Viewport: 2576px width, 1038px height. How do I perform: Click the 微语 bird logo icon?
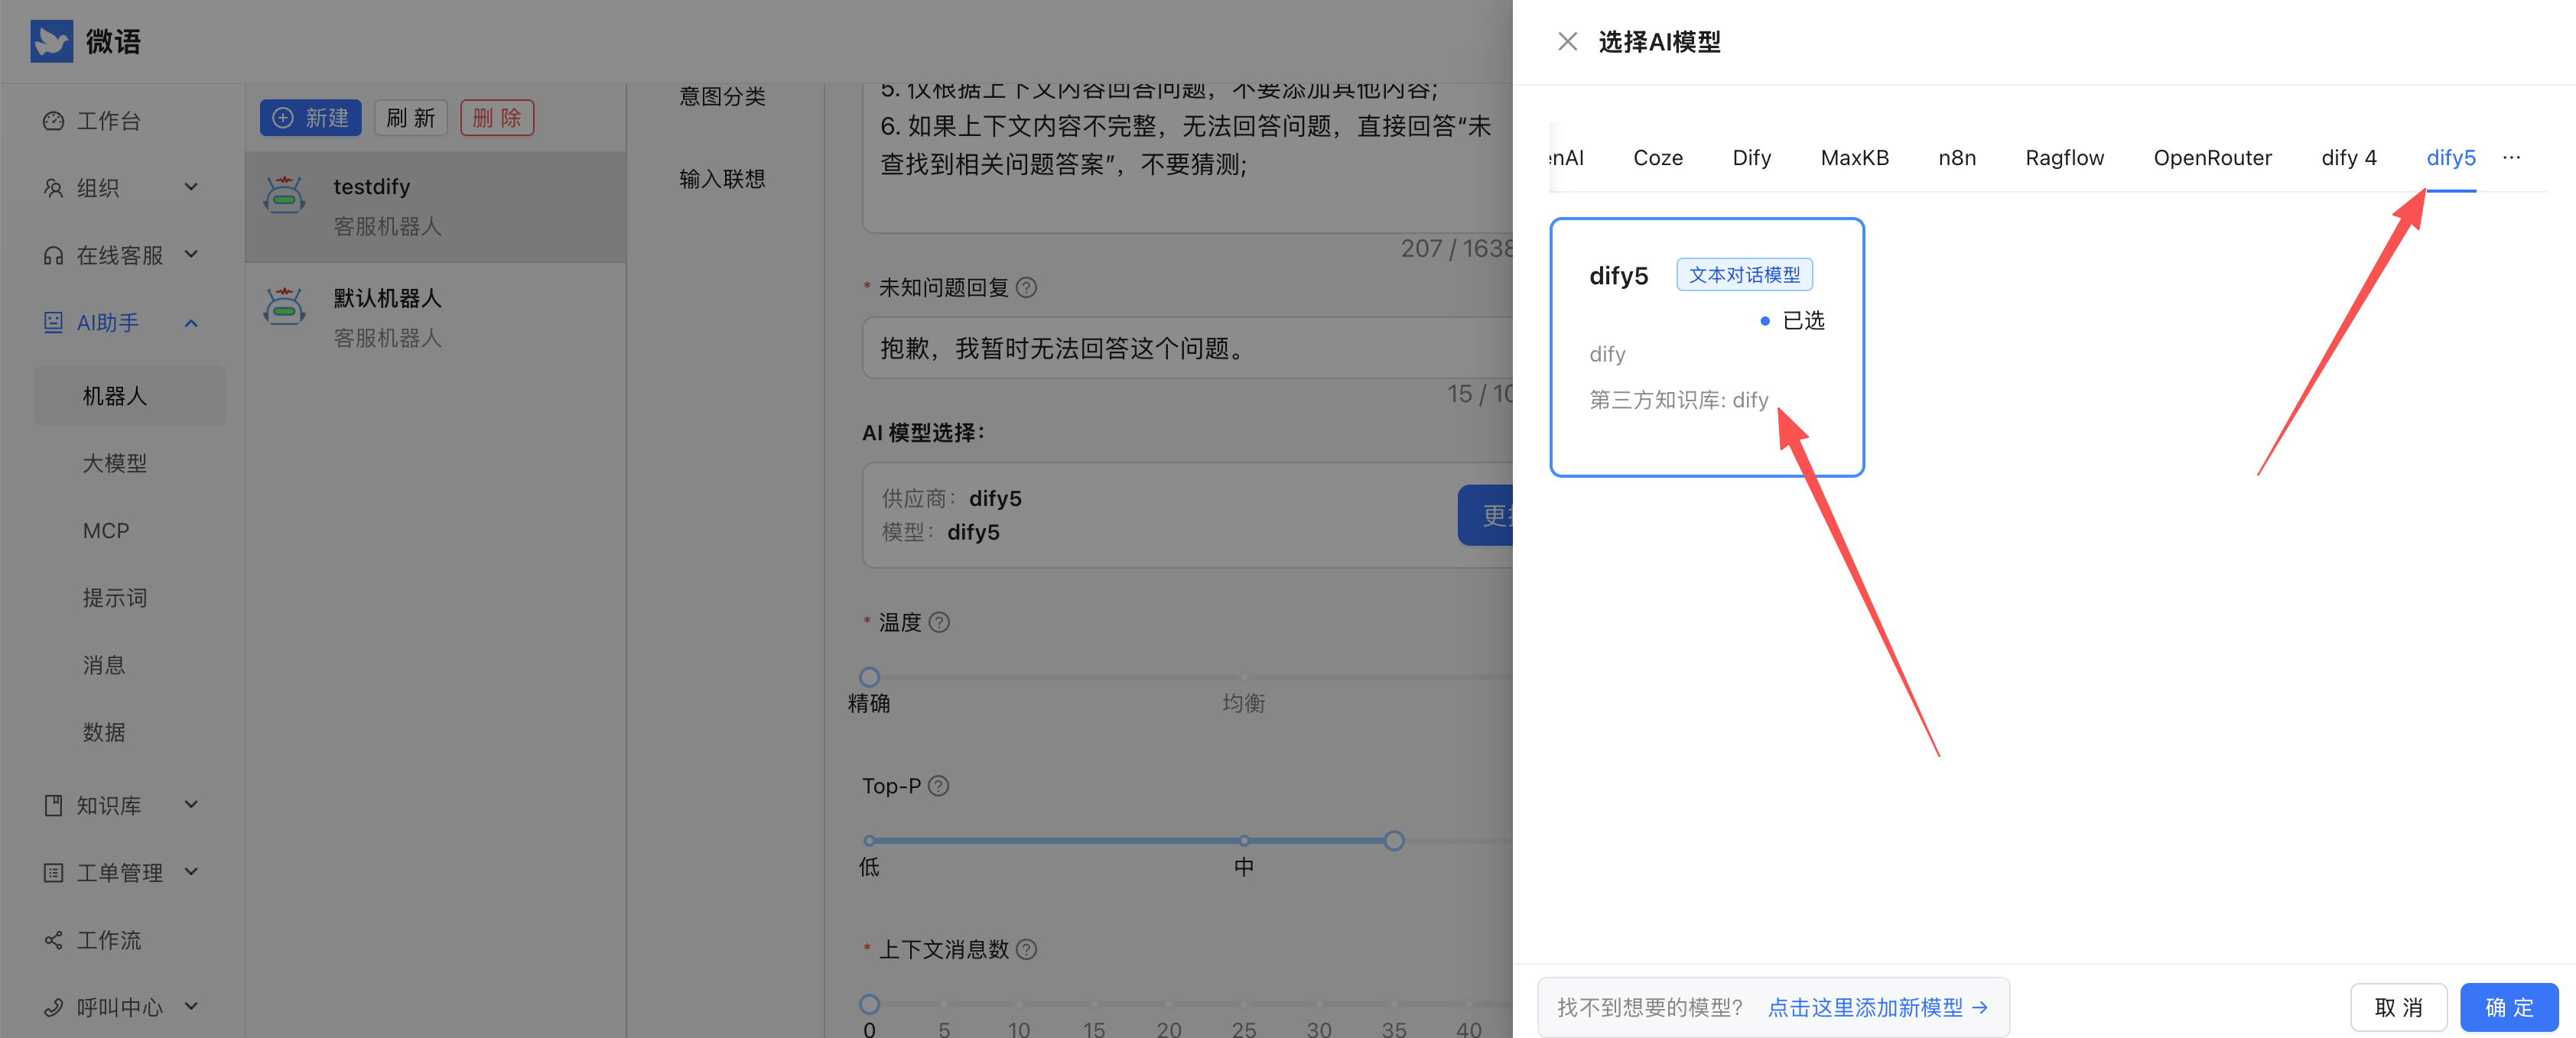[51, 42]
